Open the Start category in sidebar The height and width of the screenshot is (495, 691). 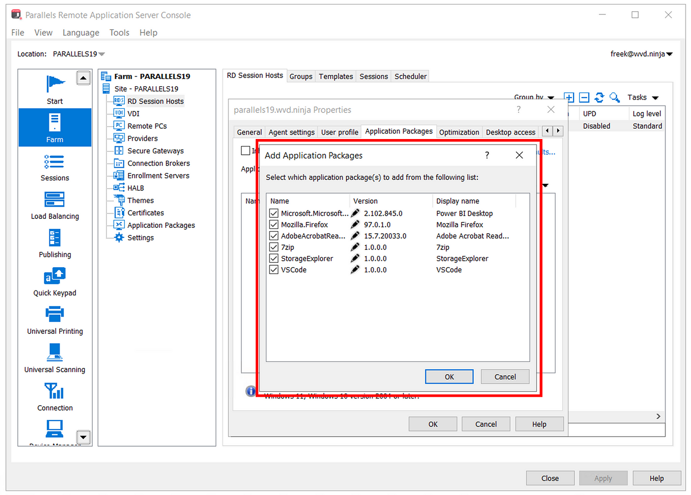pyautogui.click(x=55, y=89)
